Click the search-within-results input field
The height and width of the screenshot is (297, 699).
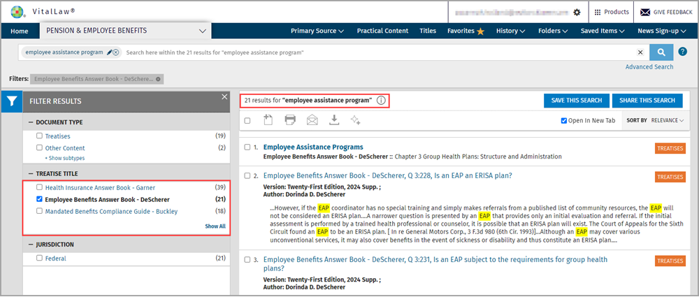[379, 52]
